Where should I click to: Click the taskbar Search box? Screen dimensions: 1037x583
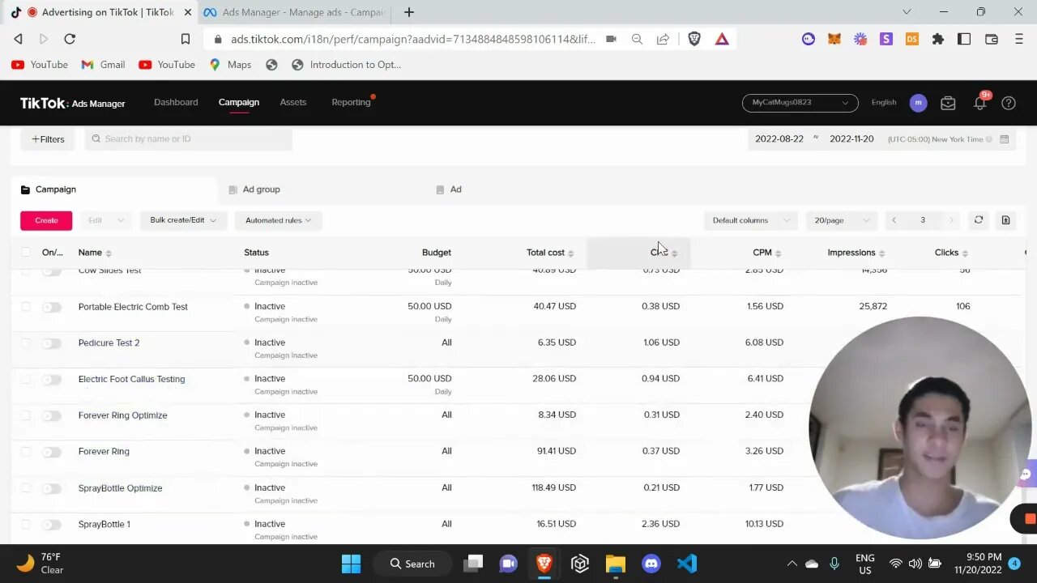(412, 564)
